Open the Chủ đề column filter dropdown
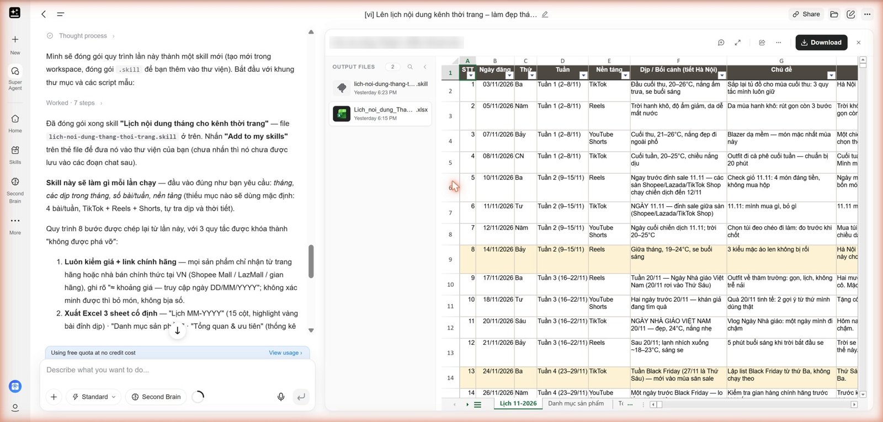 click(831, 76)
